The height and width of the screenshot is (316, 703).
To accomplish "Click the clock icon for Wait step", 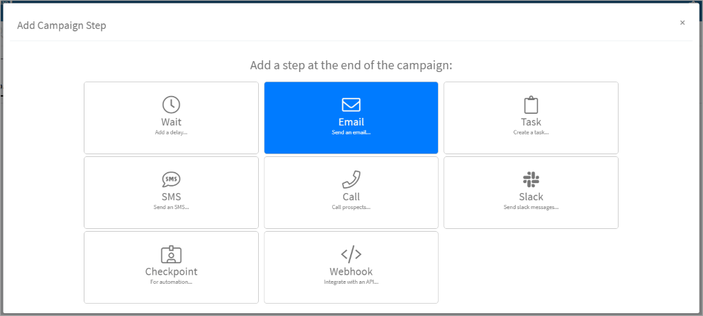I will [171, 105].
